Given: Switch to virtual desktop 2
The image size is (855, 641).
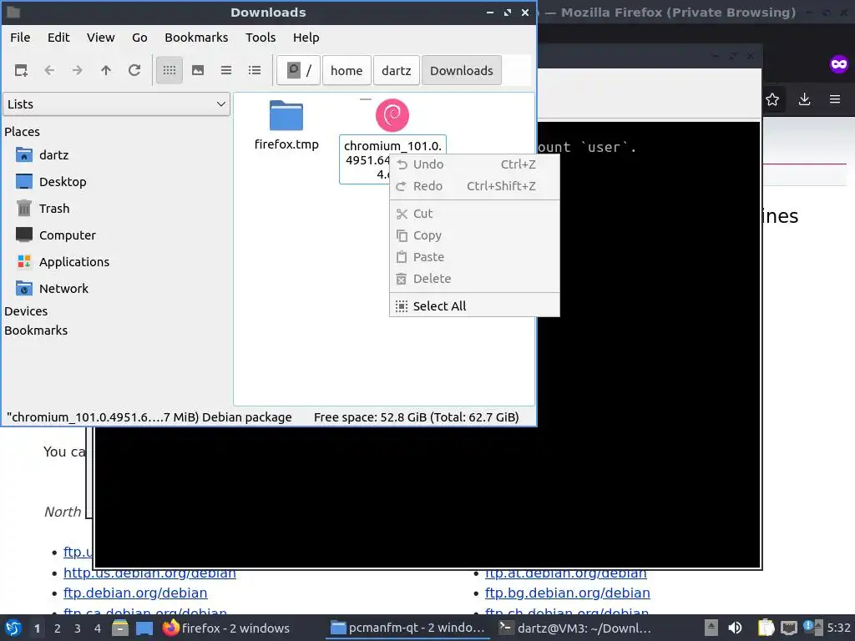Looking at the screenshot, I should [58, 628].
